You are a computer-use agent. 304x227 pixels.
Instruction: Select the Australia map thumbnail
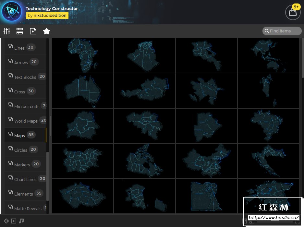coord(83,90)
